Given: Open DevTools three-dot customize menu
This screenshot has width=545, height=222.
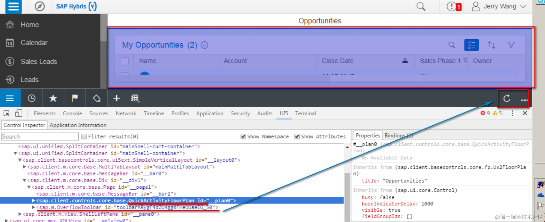Looking at the screenshot, I should [x=512, y=113].
